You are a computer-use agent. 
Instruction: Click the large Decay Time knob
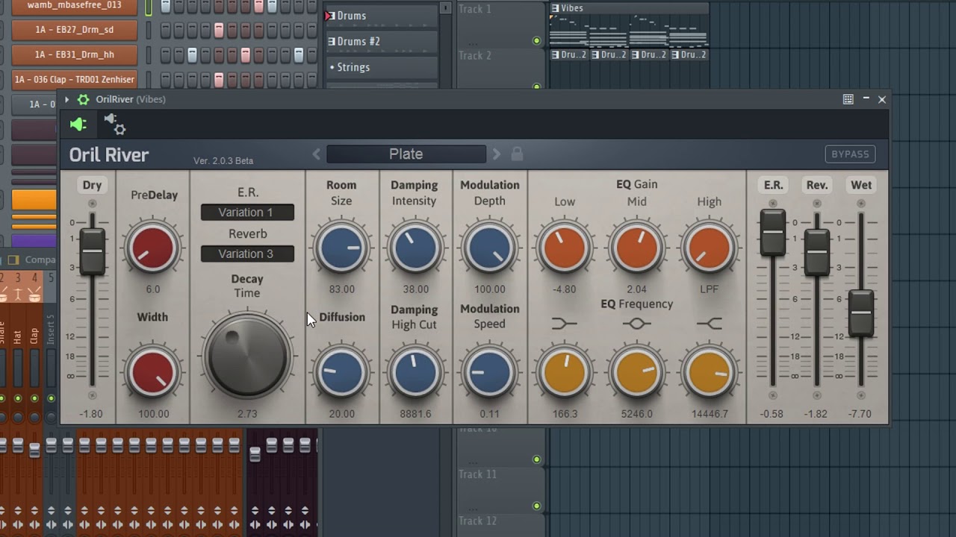[247, 356]
